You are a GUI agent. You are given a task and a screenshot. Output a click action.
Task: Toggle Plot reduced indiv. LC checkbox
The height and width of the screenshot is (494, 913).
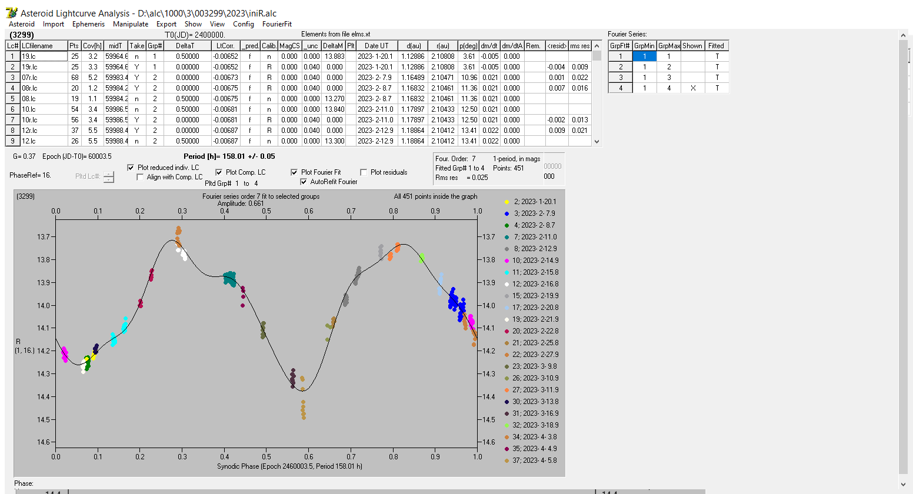point(131,168)
